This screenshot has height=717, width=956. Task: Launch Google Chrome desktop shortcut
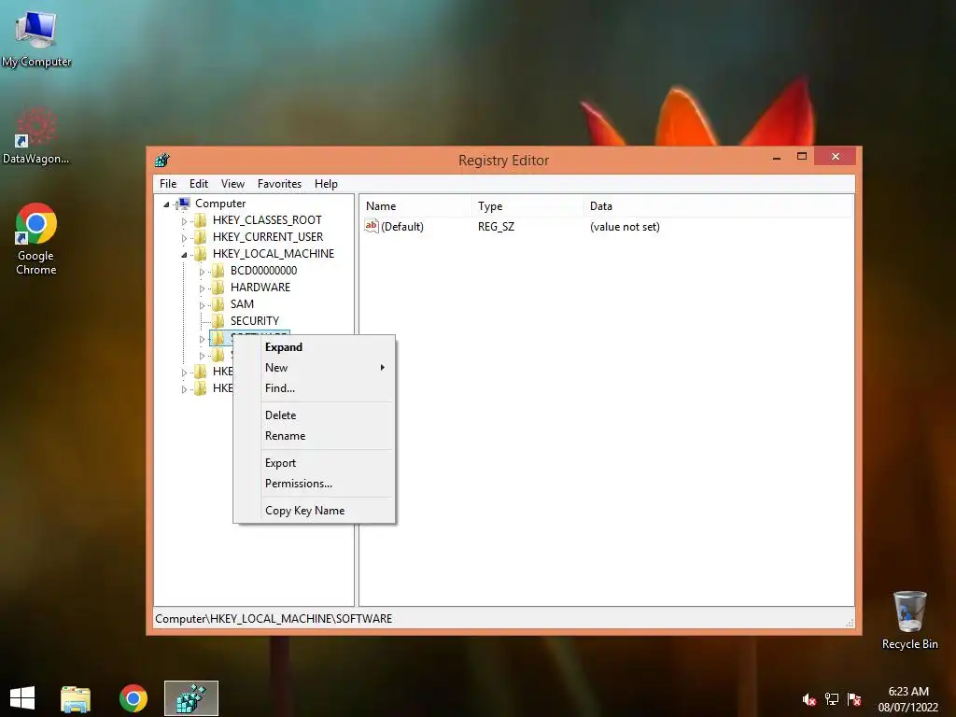pos(36,239)
